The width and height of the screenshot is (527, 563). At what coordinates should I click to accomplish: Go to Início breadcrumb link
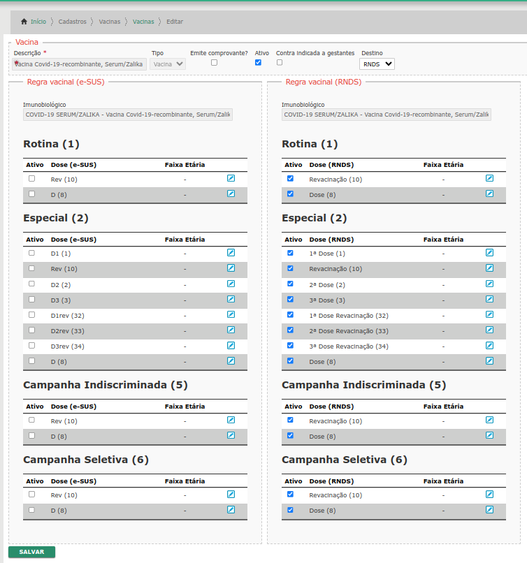38,22
